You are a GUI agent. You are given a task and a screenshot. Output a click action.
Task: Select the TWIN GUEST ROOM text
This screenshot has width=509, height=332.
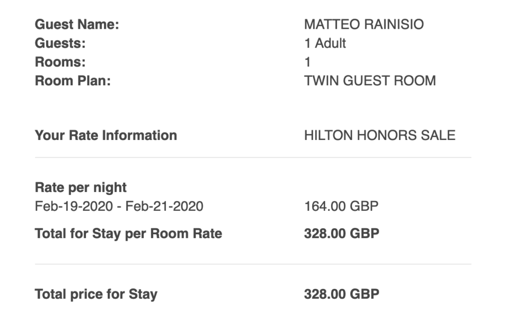(x=370, y=81)
